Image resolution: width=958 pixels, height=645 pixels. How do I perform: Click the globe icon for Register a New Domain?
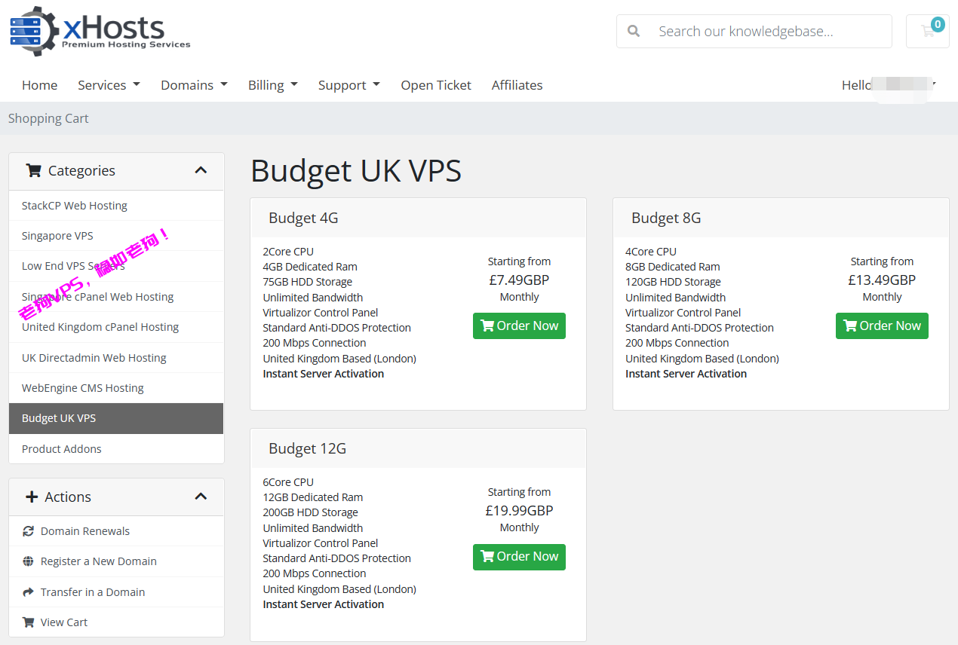coord(29,561)
